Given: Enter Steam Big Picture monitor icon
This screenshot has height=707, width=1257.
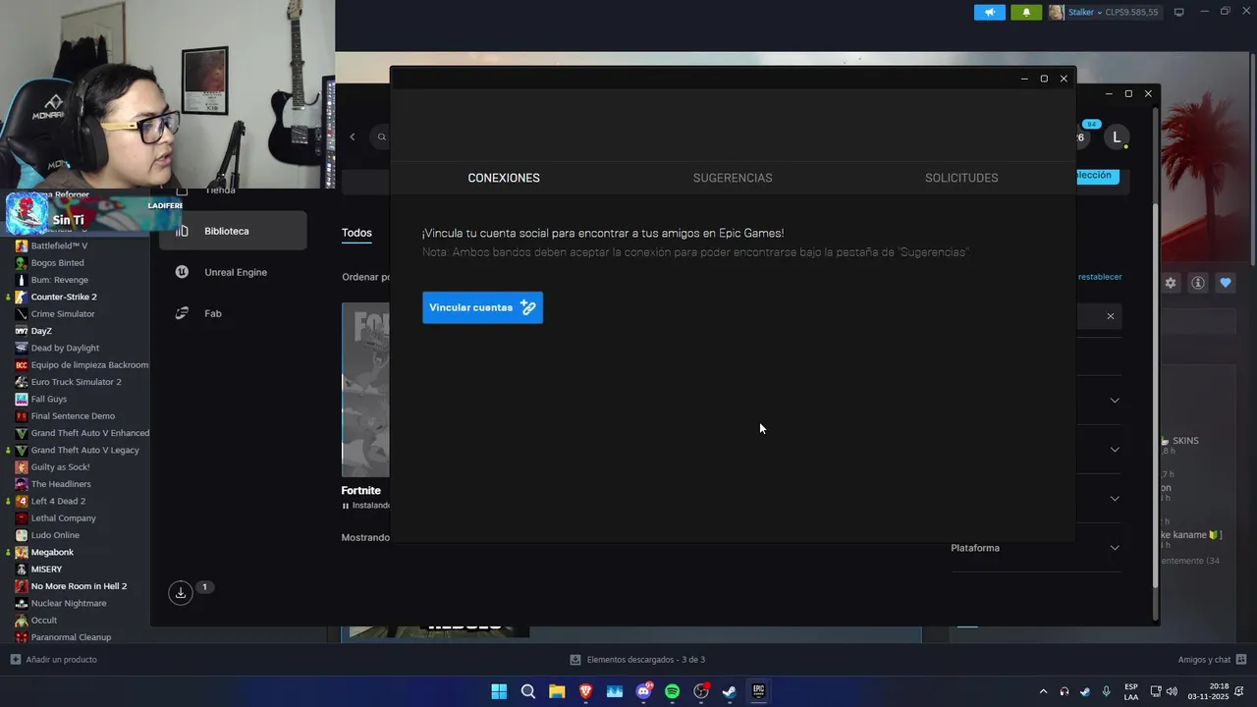Looking at the screenshot, I should pos(1179,12).
